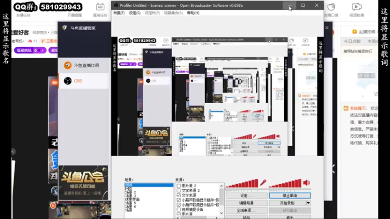Open 设定(S) menu

135,13
